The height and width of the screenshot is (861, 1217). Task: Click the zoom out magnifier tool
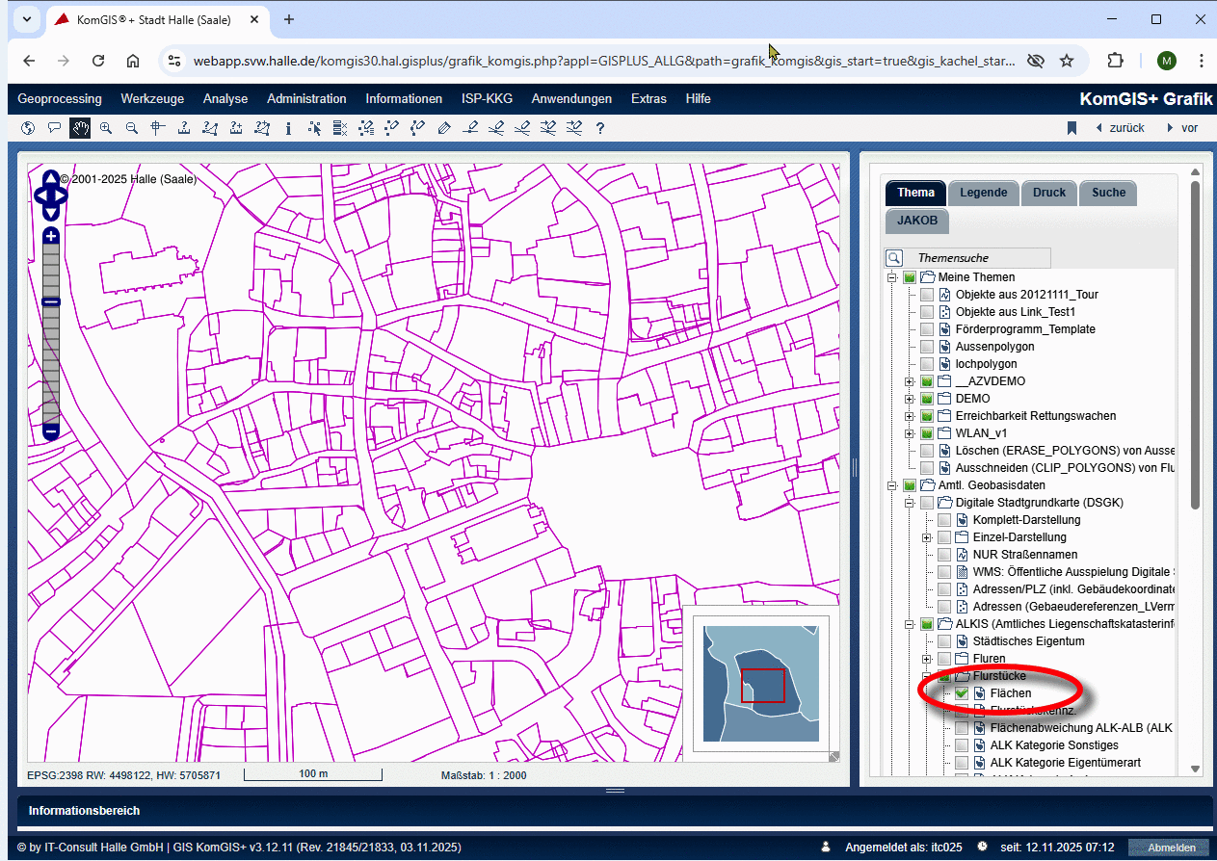click(132, 128)
